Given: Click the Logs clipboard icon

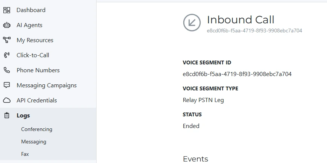Looking at the screenshot, I should [6, 116].
